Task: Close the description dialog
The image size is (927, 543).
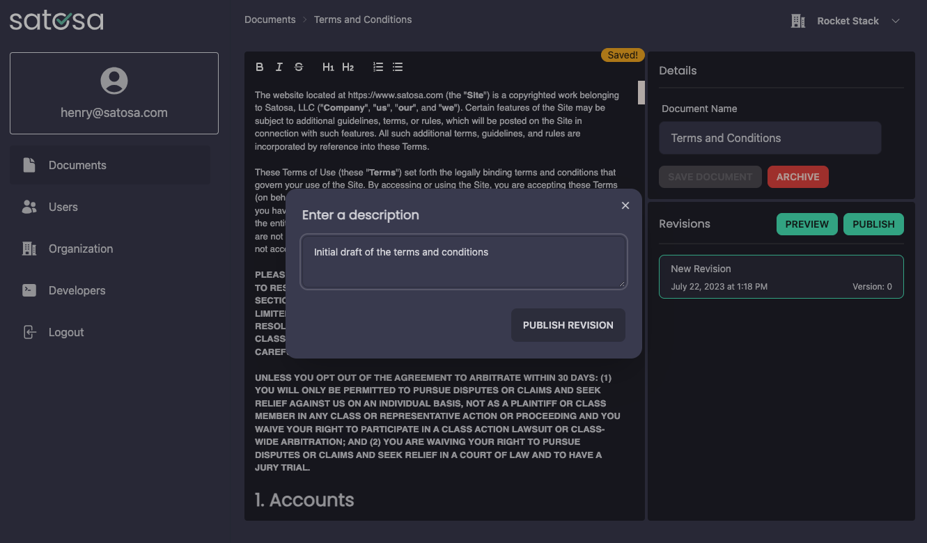Action: (625, 205)
